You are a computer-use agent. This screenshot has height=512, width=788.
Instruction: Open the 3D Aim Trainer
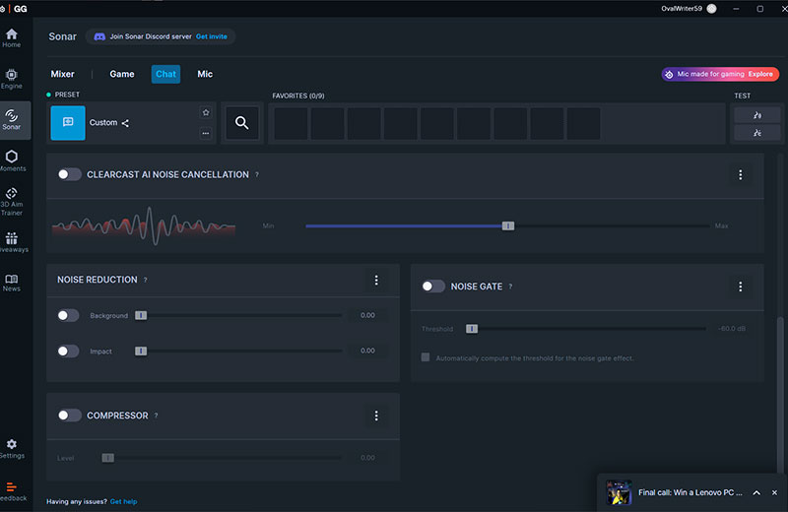pos(12,200)
